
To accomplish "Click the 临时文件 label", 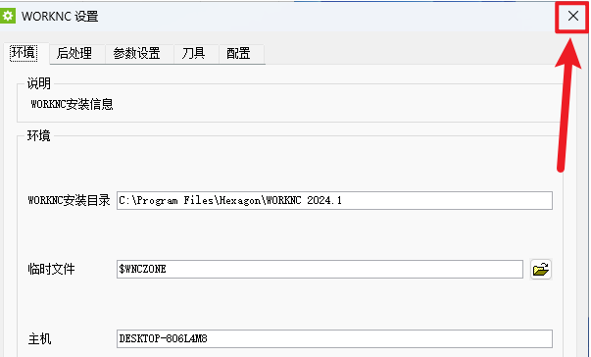I will pos(51,269).
